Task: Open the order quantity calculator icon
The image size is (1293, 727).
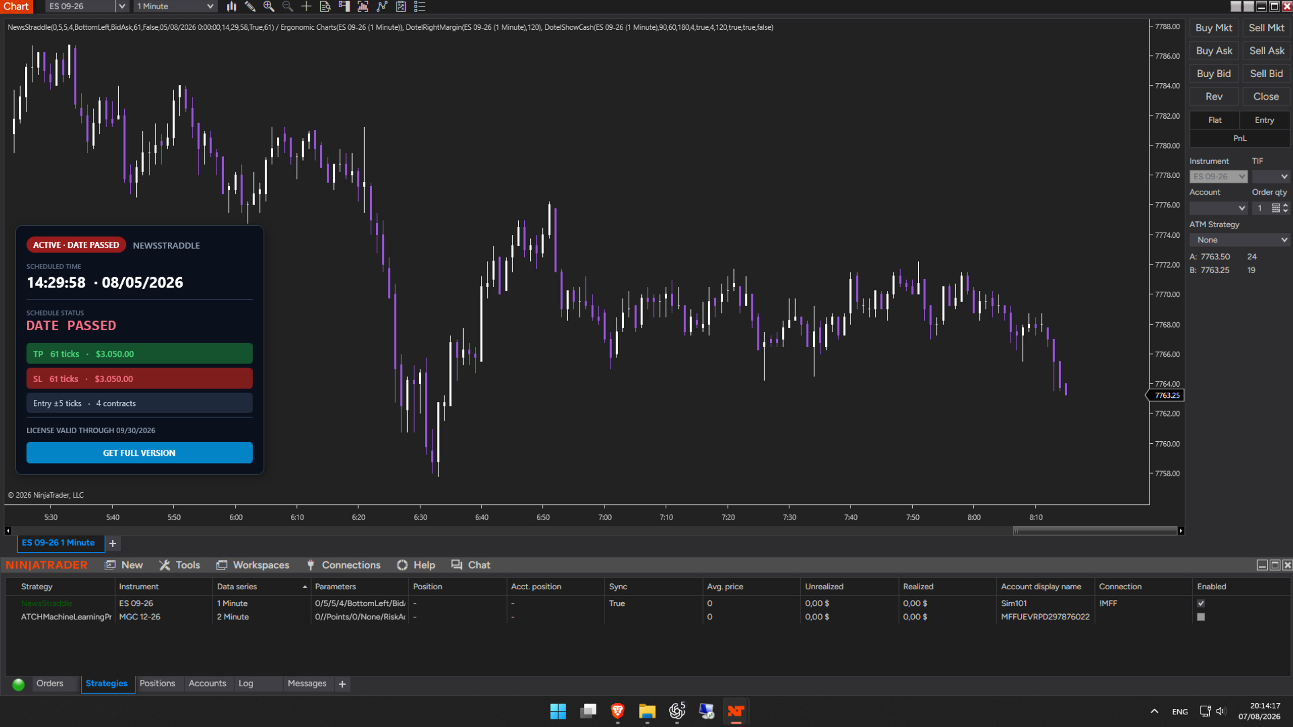Action: point(1276,208)
